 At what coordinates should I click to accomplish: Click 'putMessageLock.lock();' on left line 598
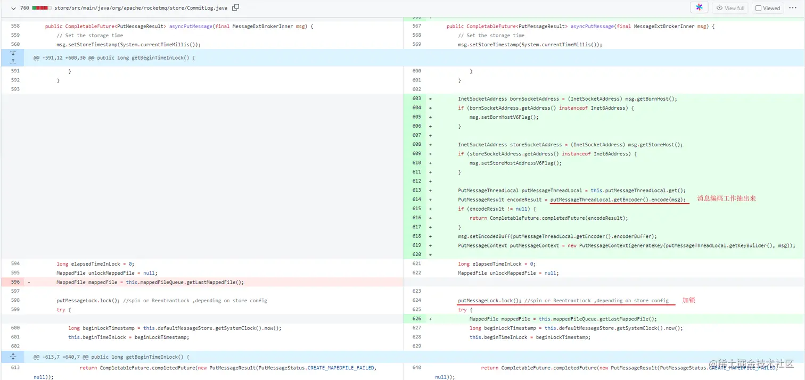[88, 300]
